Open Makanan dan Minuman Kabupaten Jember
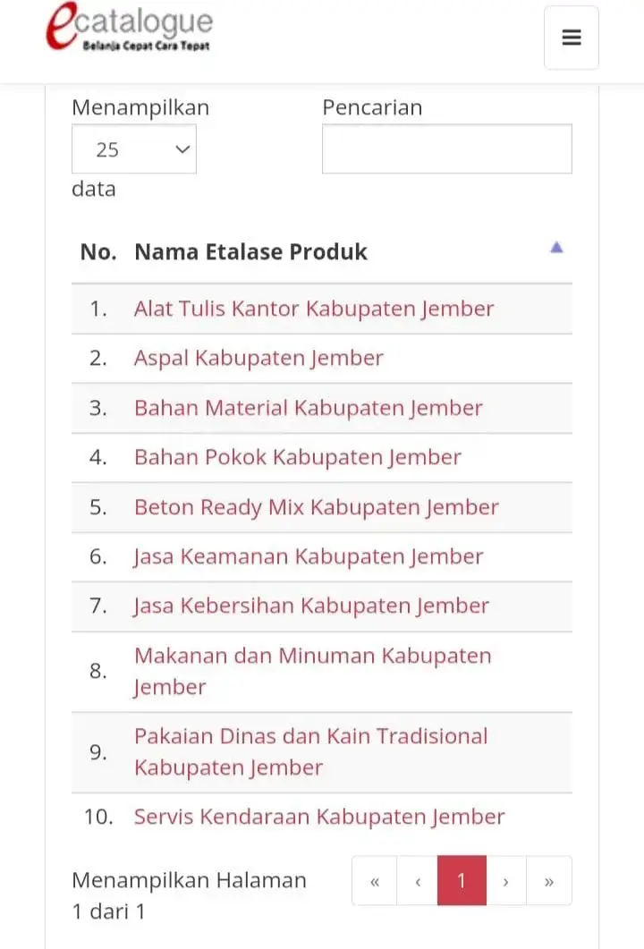 point(312,671)
